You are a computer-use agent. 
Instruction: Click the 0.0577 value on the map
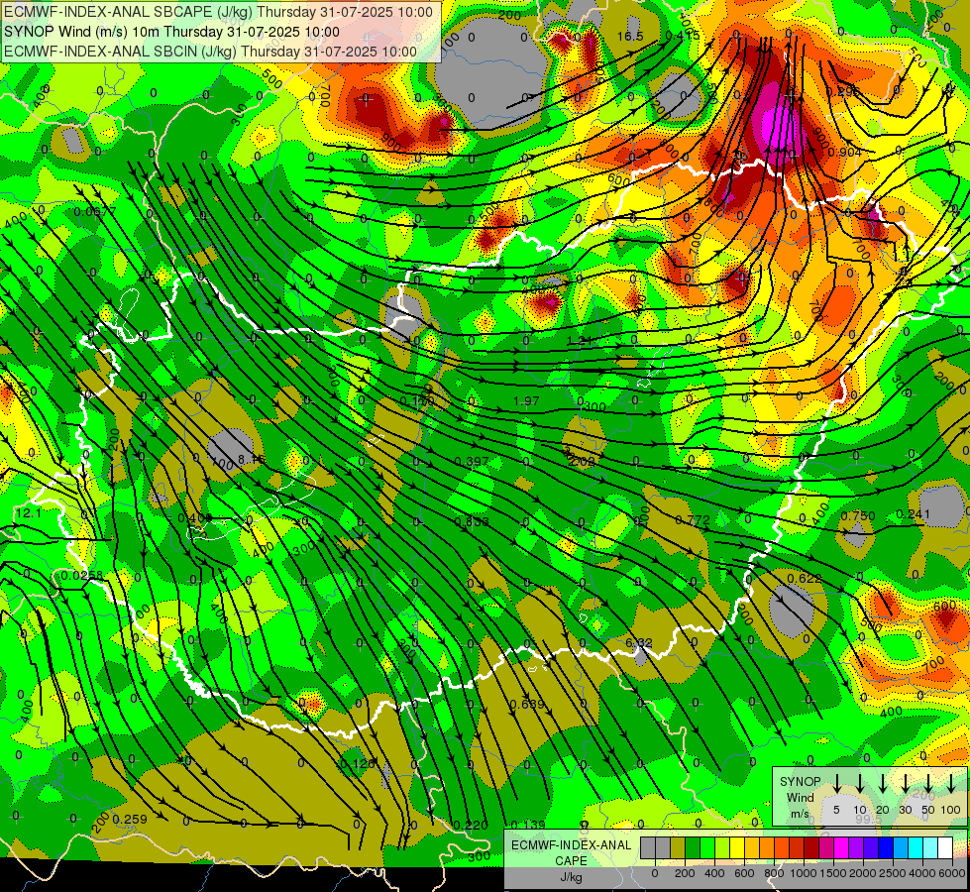(95, 212)
